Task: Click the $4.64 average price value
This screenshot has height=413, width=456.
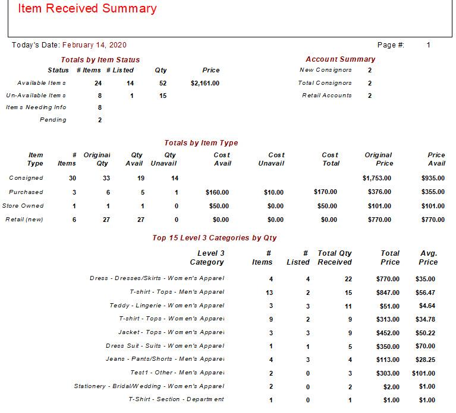Action: (427, 306)
